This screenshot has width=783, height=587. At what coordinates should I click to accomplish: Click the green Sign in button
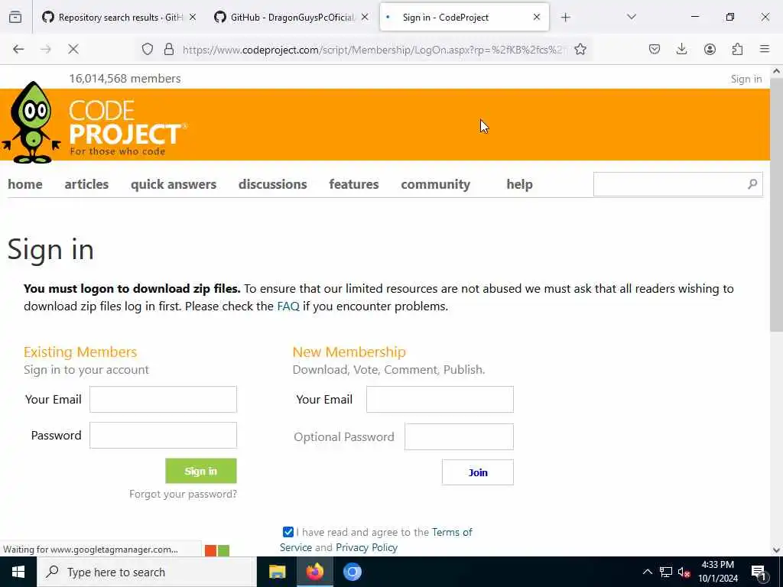201,471
